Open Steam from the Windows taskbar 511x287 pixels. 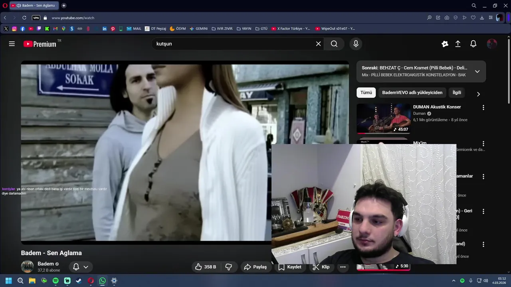click(x=79, y=281)
